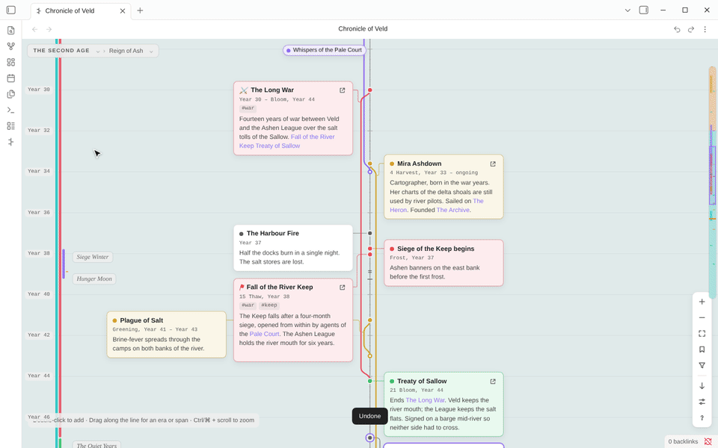Toggle the sync status icon near backlinks

[x=708, y=441]
